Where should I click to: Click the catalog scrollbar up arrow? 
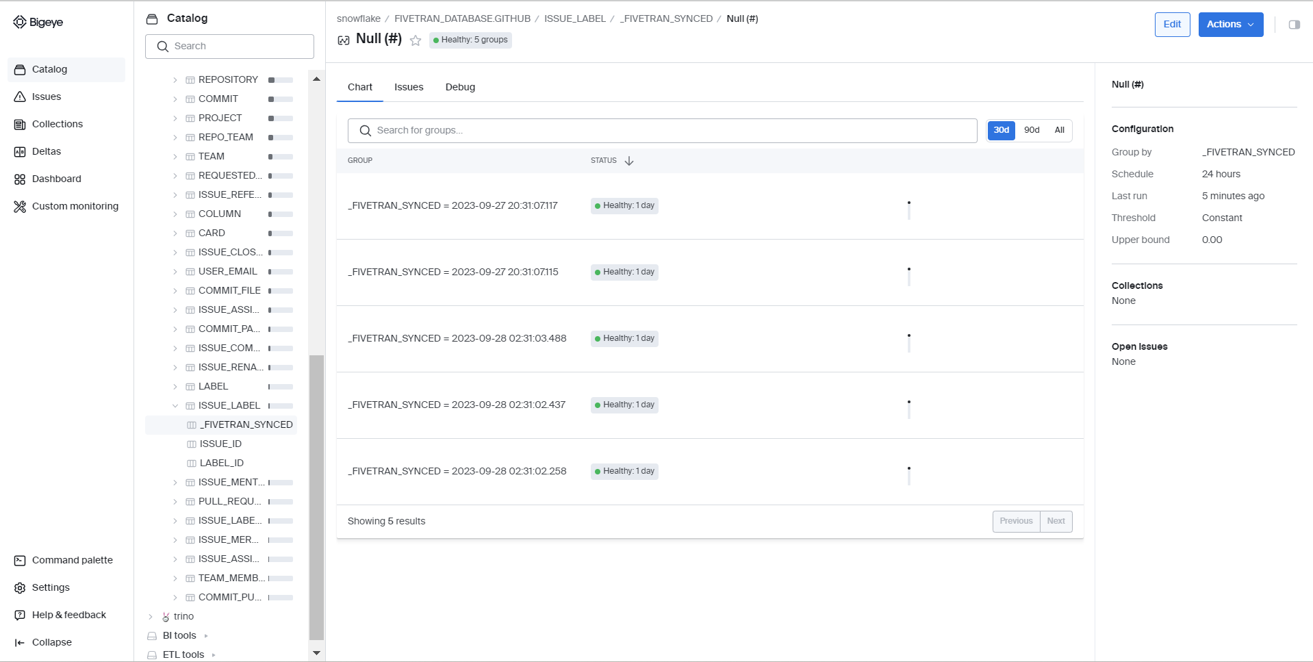point(316,79)
